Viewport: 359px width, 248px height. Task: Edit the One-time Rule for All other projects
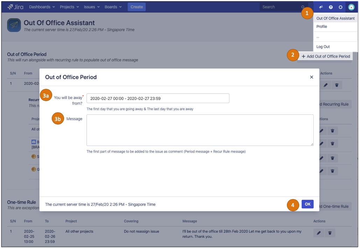click(318, 233)
